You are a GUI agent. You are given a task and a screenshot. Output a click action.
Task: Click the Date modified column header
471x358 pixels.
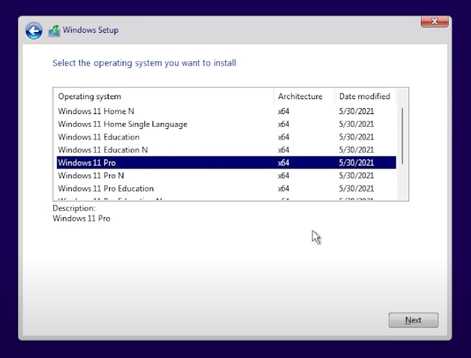click(x=366, y=96)
